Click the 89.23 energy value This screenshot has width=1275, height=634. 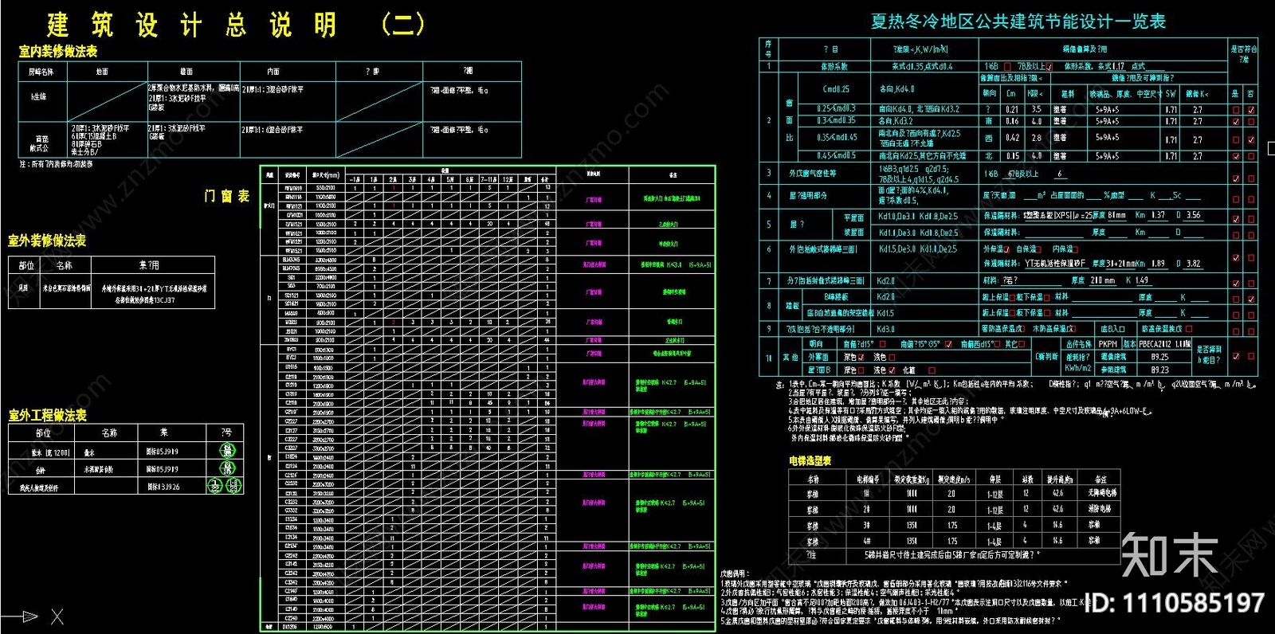[x=1159, y=370]
